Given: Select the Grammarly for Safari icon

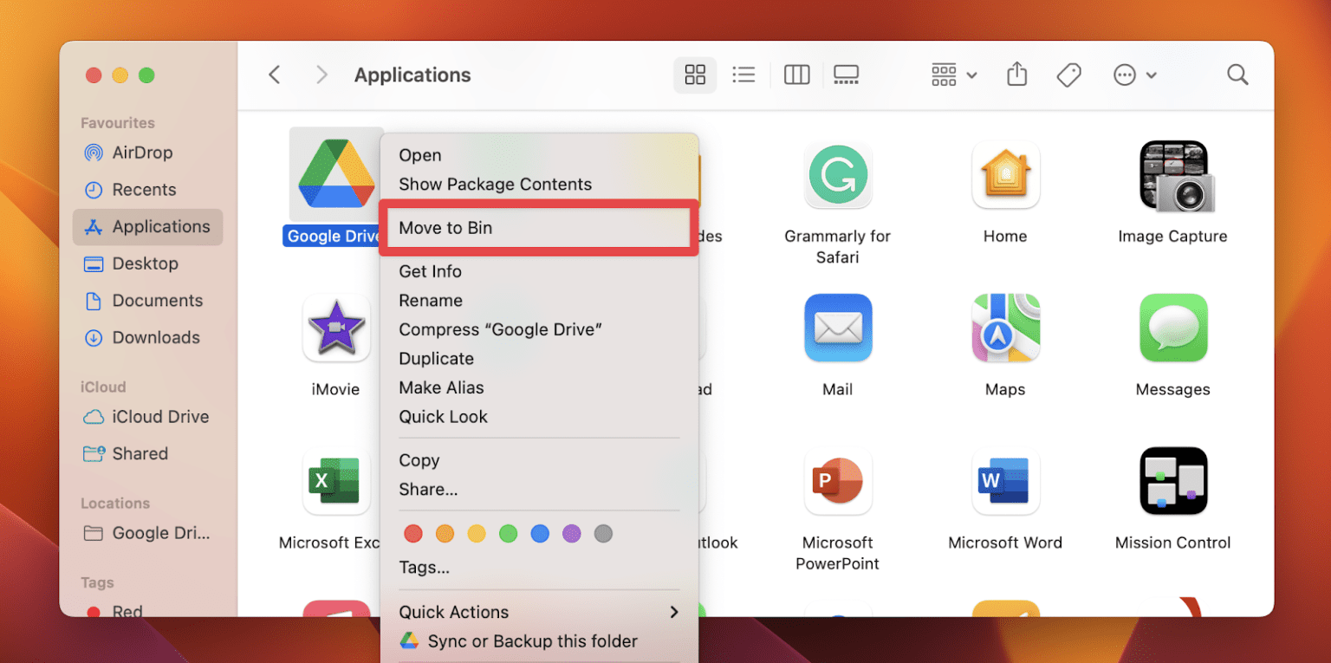Looking at the screenshot, I should coord(837,175).
